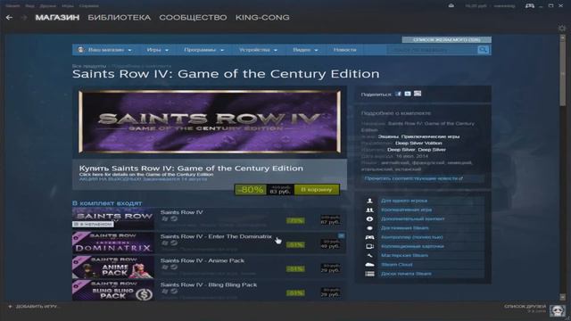This screenshot has width=571, height=321.
Task: Open the Друзья menu
Action: click(47, 6)
